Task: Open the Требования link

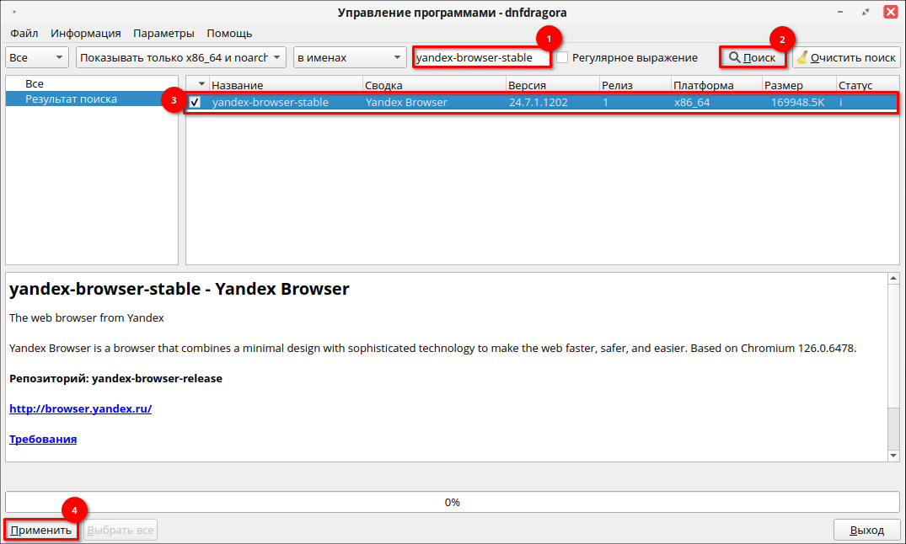Action: click(x=43, y=439)
